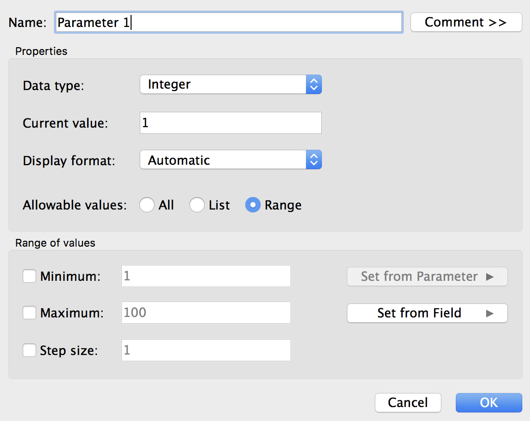Viewport: 530px width, 421px height.
Task: Enable the Maximum checkbox
Action: 29,313
